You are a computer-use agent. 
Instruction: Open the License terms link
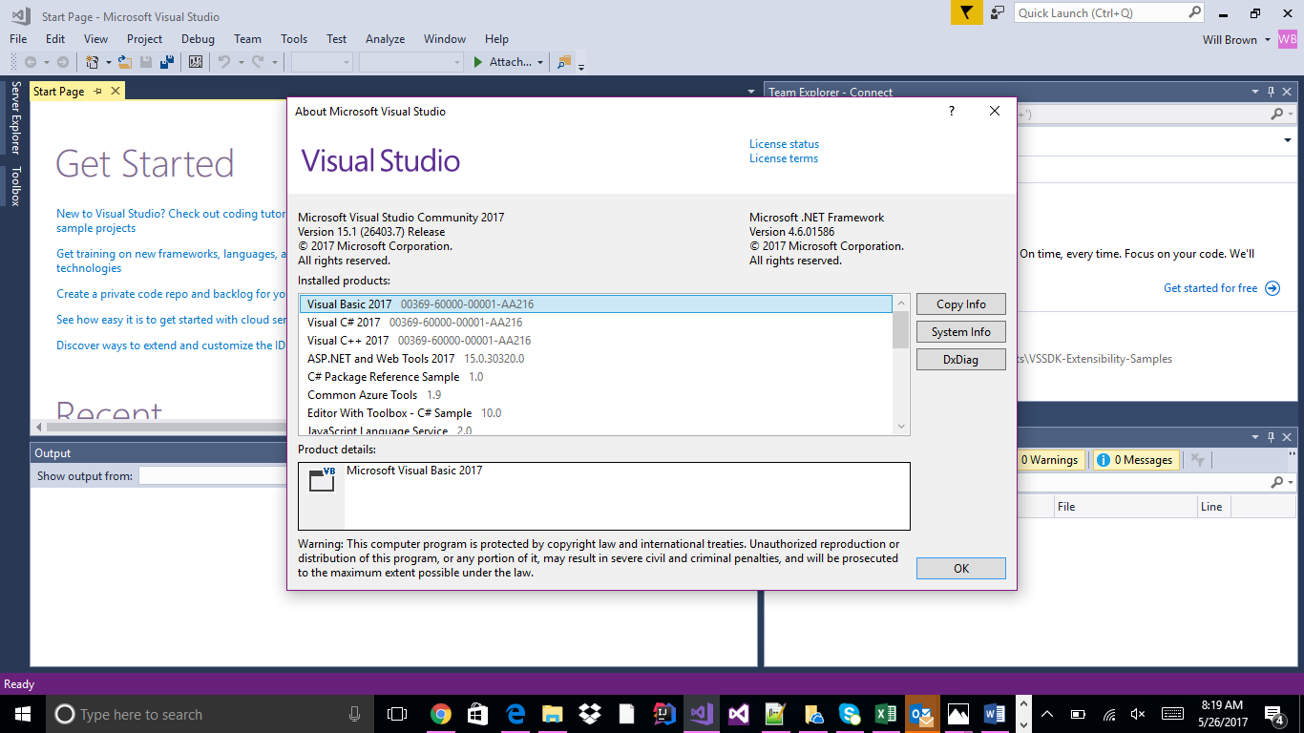[x=784, y=158]
